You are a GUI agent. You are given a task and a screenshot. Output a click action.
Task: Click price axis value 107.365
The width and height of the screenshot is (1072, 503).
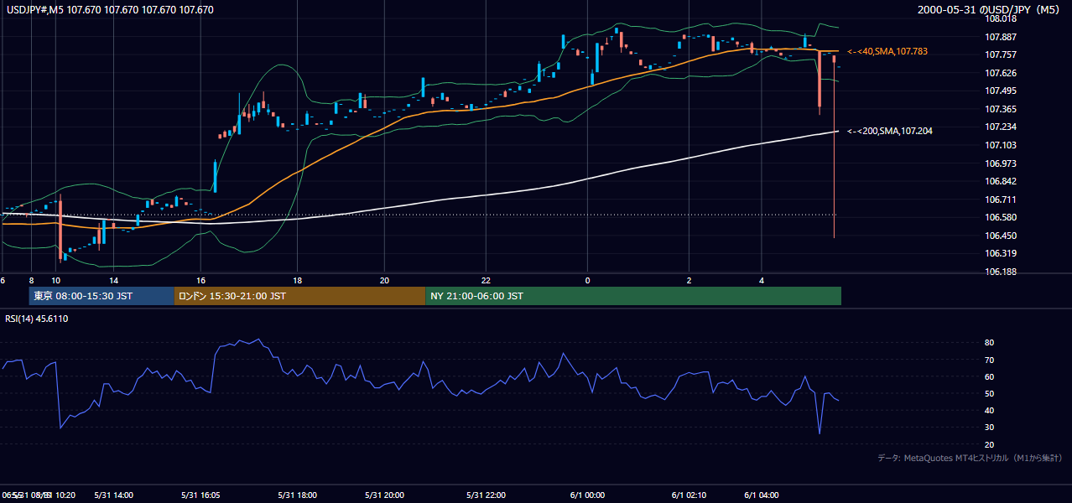point(1000,109)
